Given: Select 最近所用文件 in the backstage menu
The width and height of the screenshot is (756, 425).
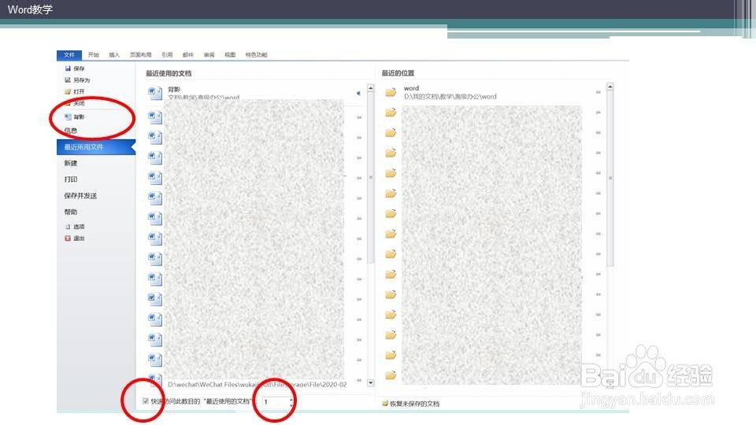Looking at the screenshot, I should point(95,147).
